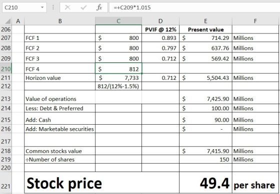
Task: Select row 209 header
Action: [x=6, y=58]
